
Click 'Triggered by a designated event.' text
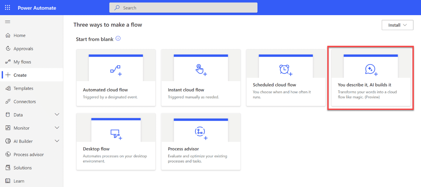[x=110, y=97]
